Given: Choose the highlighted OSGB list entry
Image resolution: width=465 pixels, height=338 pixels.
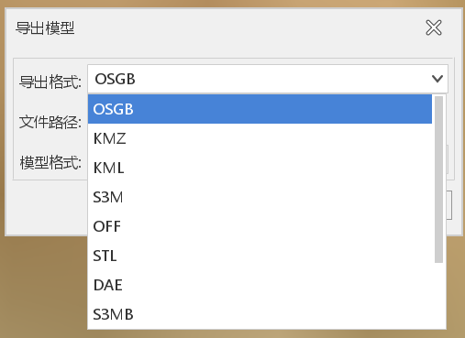Looking at the screenshot, I should click(x=260, y=109).
